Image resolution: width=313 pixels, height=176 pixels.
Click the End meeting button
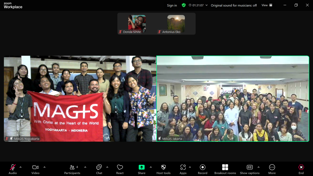pos(301,169)
